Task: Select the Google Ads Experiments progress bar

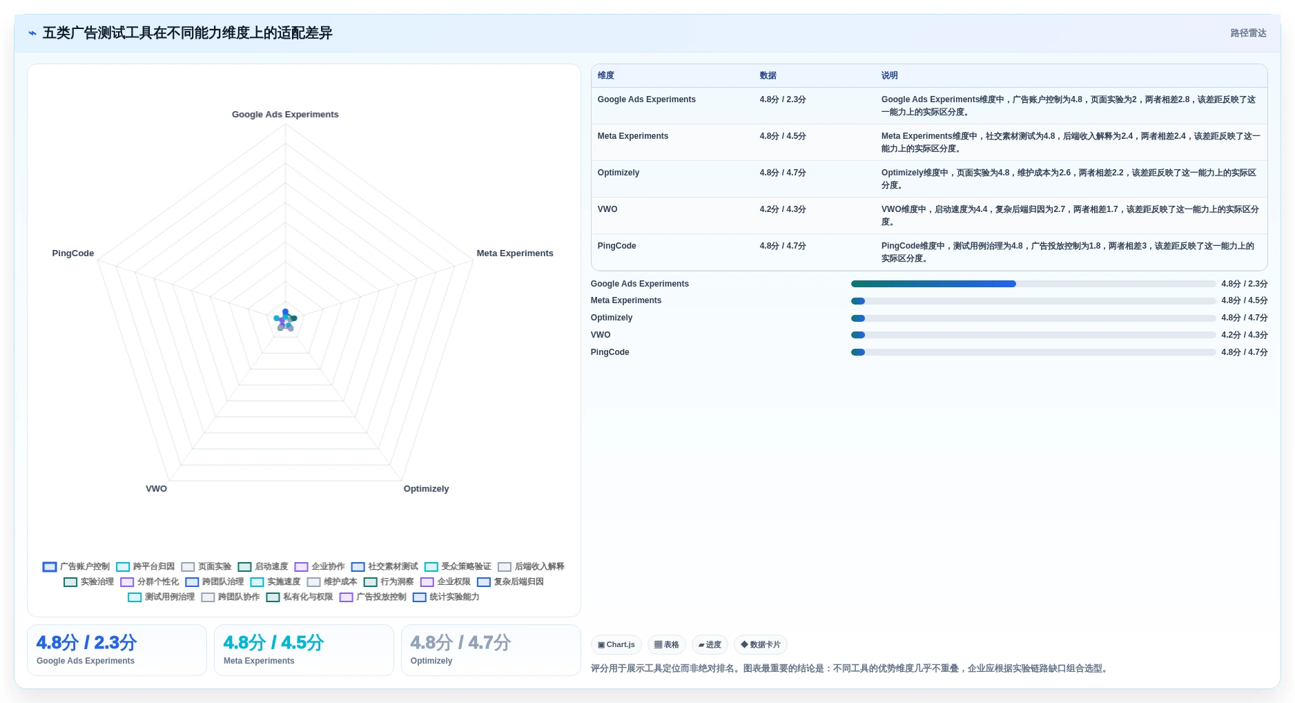Action: point(1033,284)
